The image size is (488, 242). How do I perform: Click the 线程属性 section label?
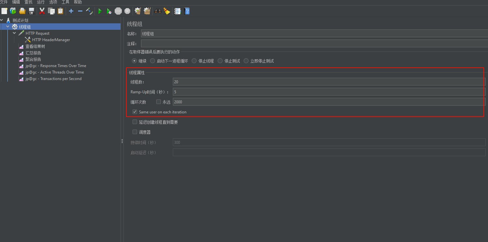pos(137,73)
